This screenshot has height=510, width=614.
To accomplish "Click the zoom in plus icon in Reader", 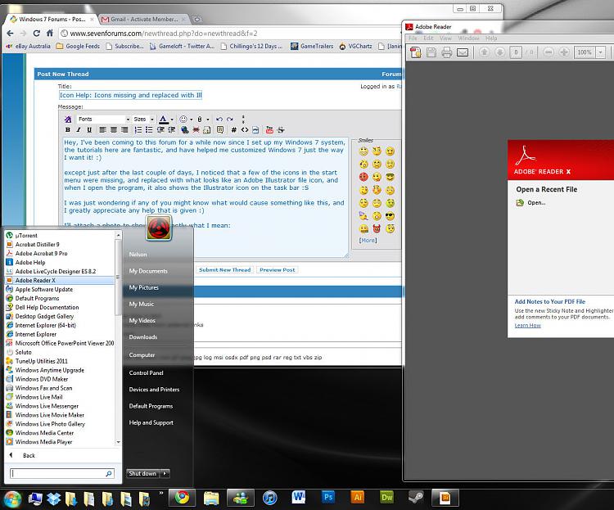I will [564, 52].
